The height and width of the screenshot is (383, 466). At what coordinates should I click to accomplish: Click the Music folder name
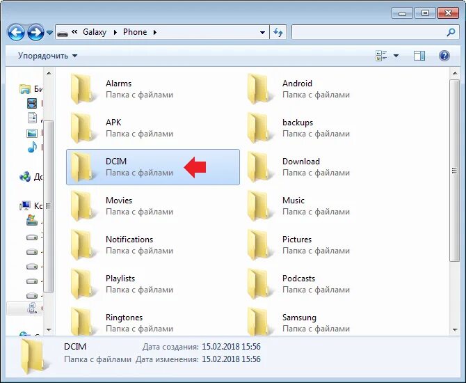(x=293, y=201)
